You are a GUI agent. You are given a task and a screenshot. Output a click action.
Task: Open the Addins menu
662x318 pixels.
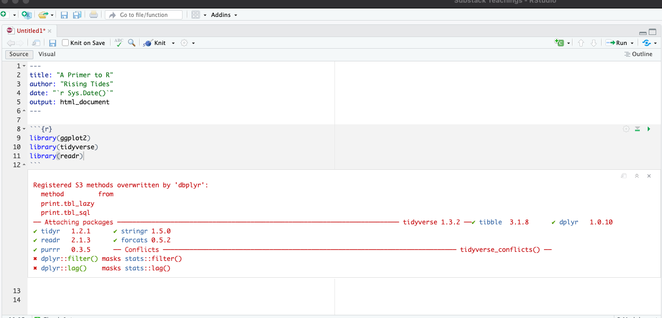(224, 15)
